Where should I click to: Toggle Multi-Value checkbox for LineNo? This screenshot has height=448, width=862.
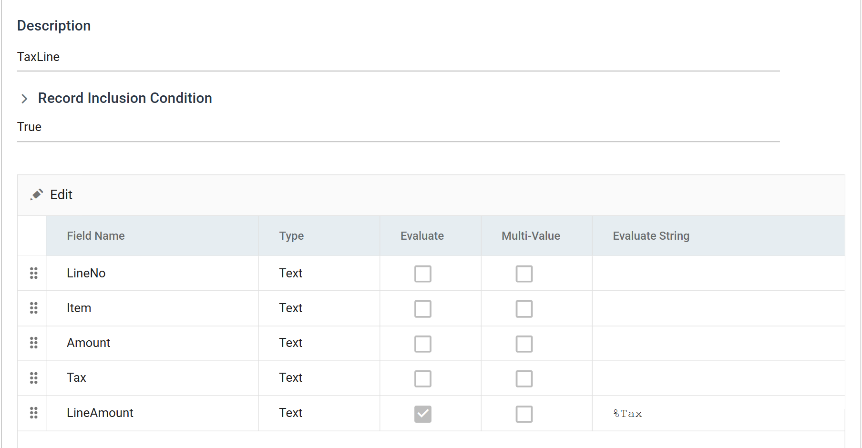click(x=524, y=274)
